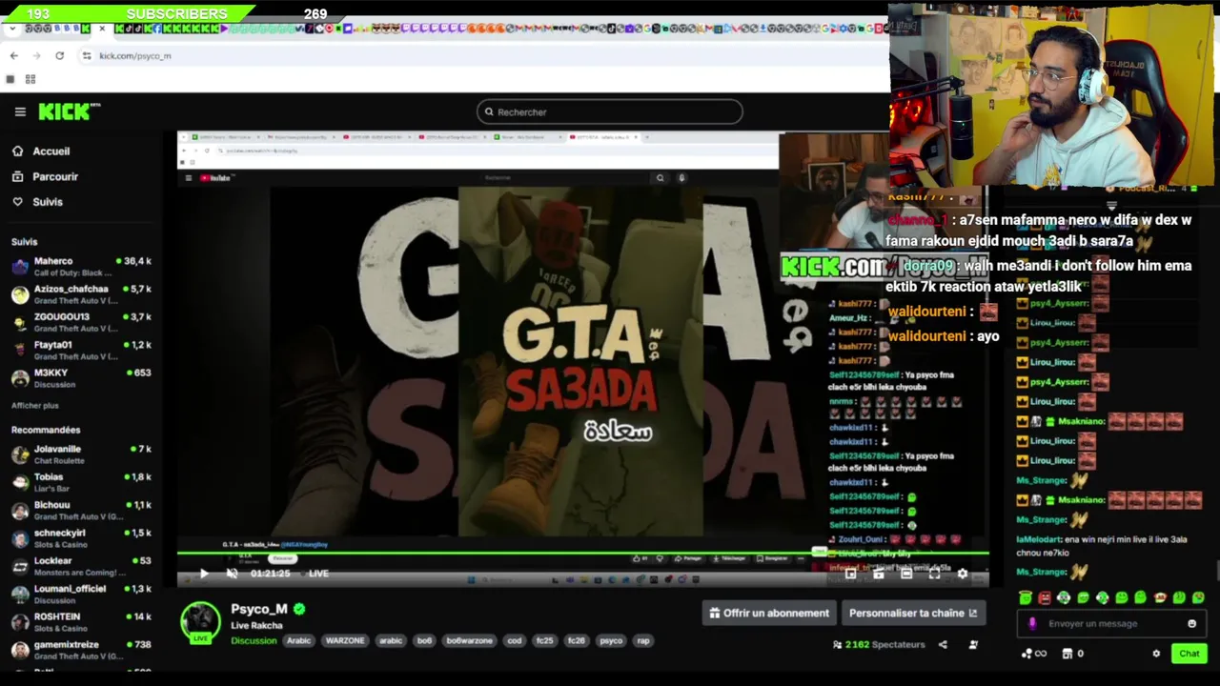Select the bo6 tag
1220x686 pixels.
point(424,640)
